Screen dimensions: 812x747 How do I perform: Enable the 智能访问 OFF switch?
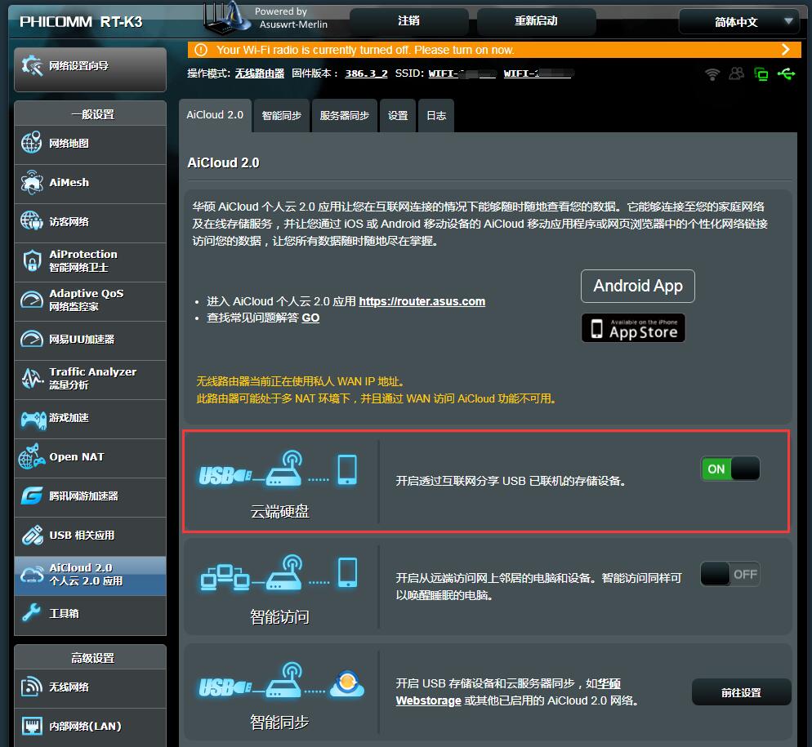730,574
